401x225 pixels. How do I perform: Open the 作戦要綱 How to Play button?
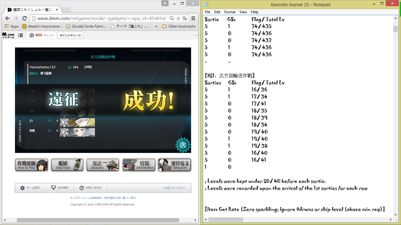click(31, 165)
